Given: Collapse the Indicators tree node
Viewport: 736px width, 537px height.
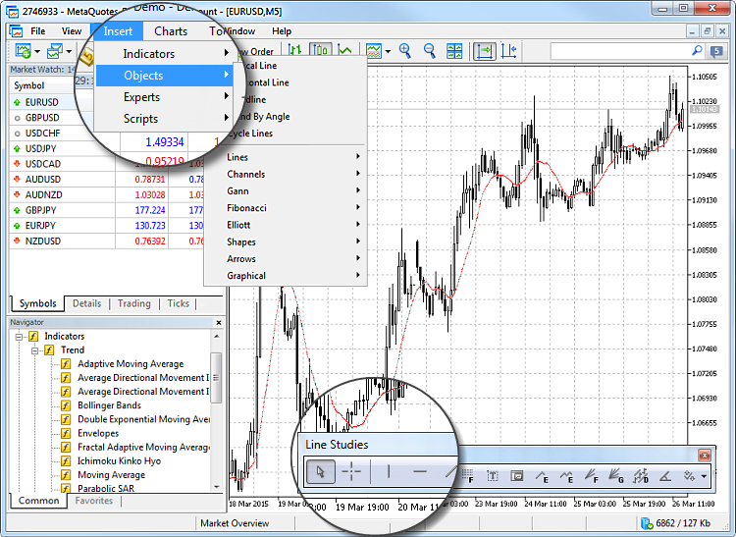Looking at the screenshot, I should tap(19, 337).
